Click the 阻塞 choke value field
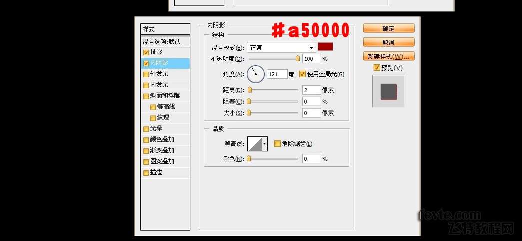 tap(312, 101)
